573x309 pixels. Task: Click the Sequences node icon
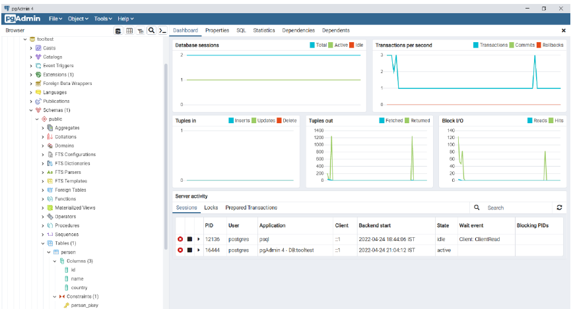(50, 234)
